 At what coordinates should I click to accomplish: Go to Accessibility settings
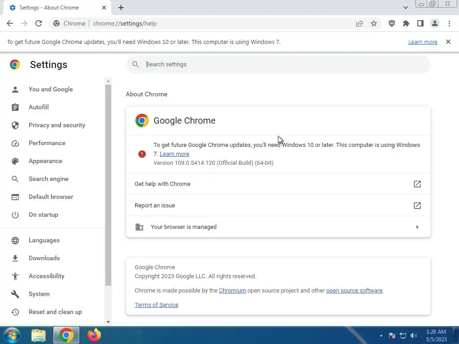coord(47,276)
